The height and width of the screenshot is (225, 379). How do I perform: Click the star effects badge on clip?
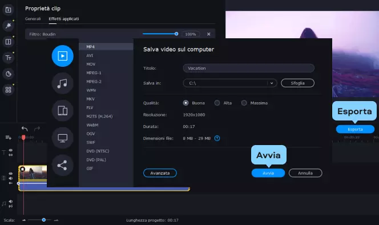22,169
